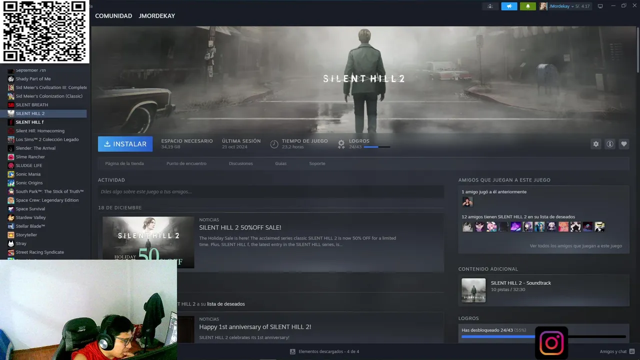Open SILENT HILL 2 50%OFF SALE! news title
The image size is (640, 360).
click(240, 227)
